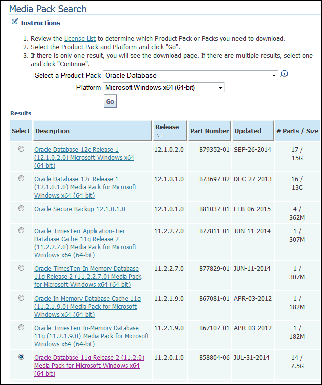Open Oracle In-Memory Database Cache 11g link
The image size is (322, 385).
pos(88,306)
